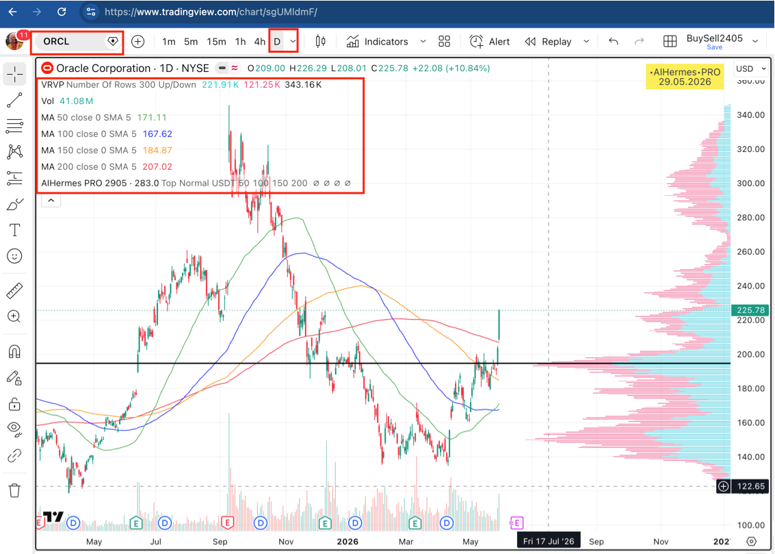Select the text annotation tool
This screenshot has width=775, height=554.
click(x=15, y=230)
